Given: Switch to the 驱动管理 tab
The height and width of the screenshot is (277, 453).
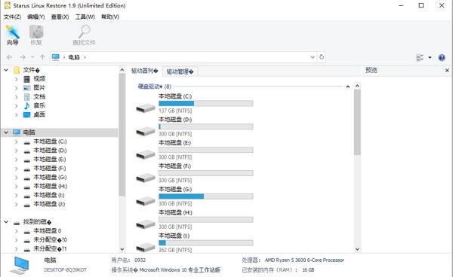Looking at the screenshot, I should pos(180,72).
